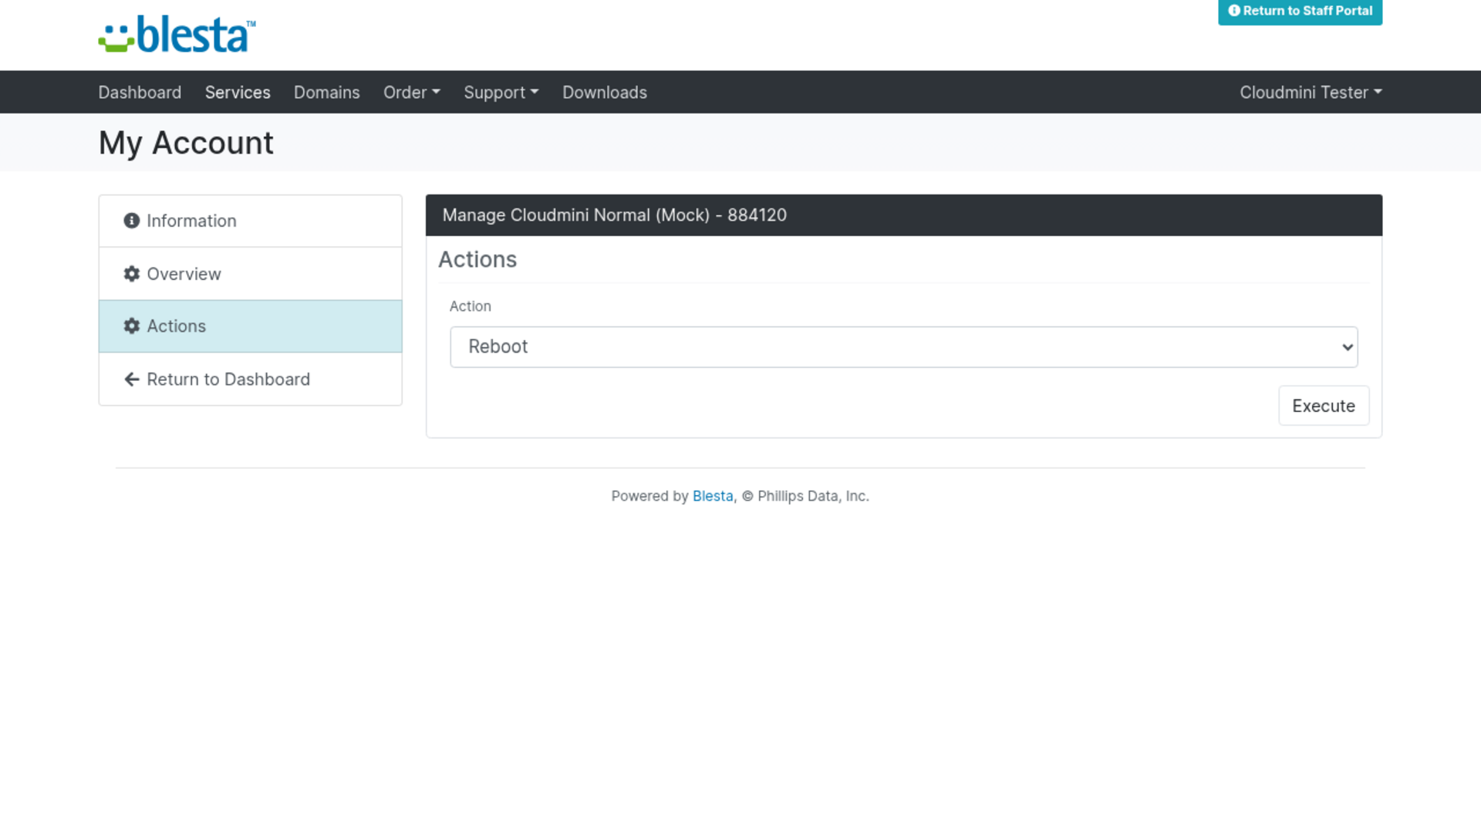Open the Cloudmini Tester account menu

tap(1311, 93)
